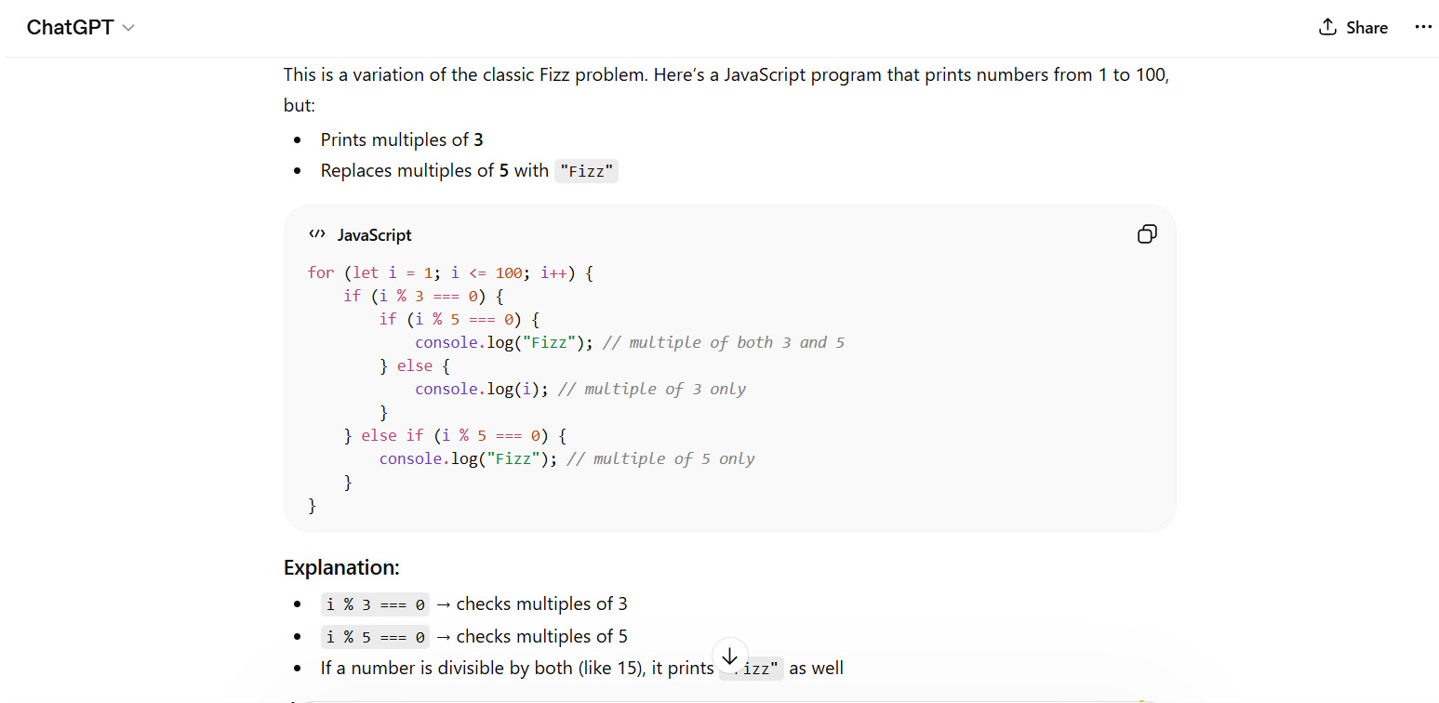The width and height of the screenshot is (1439, 703).
Task: Click the Explanation heading
Action: (341, 567)
